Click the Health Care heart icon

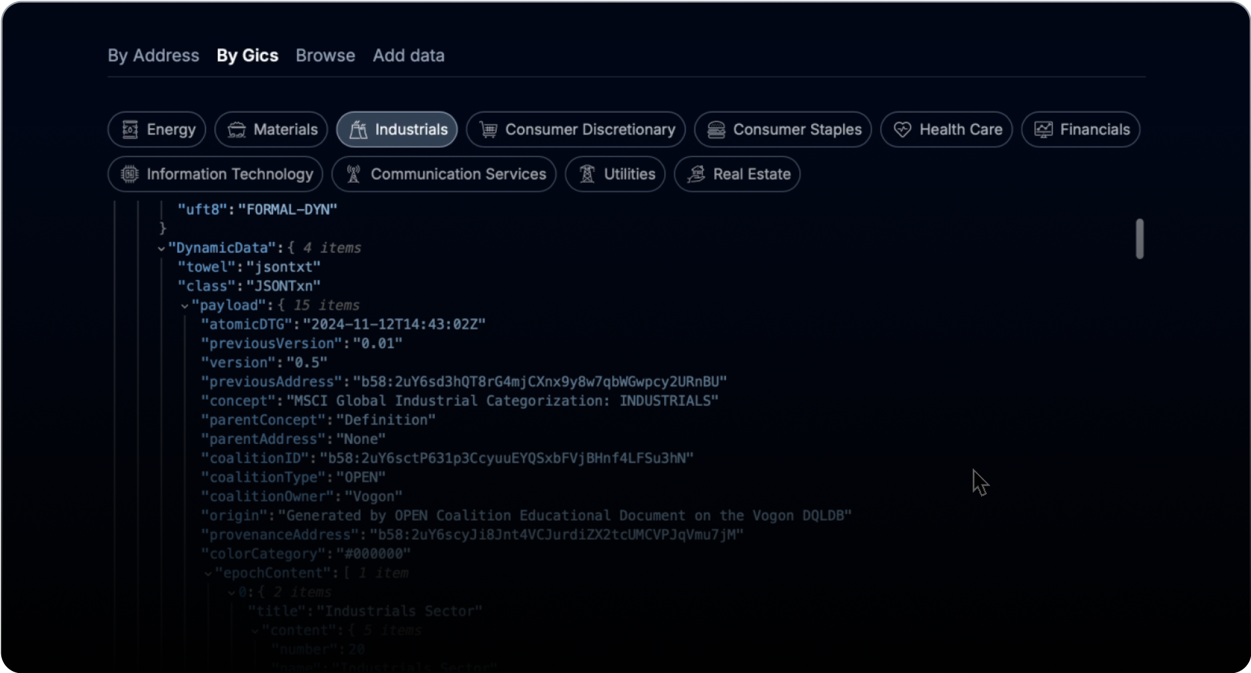[902, 130]
